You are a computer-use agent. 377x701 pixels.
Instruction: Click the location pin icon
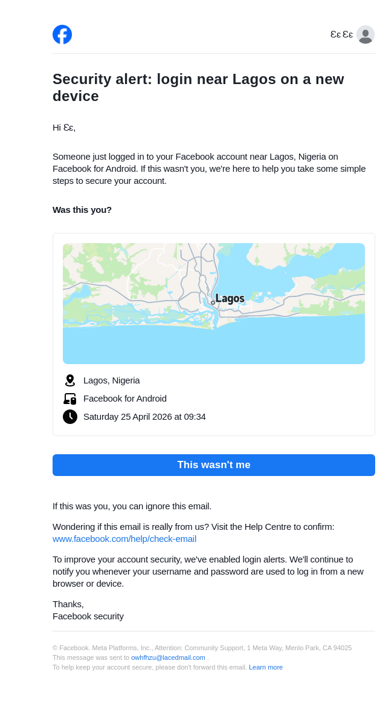(x=70, y=380)
